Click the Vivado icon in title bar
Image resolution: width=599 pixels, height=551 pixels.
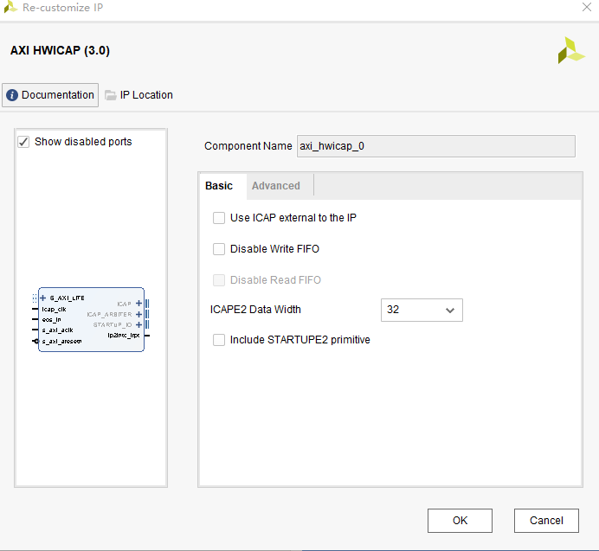(10, 8)
